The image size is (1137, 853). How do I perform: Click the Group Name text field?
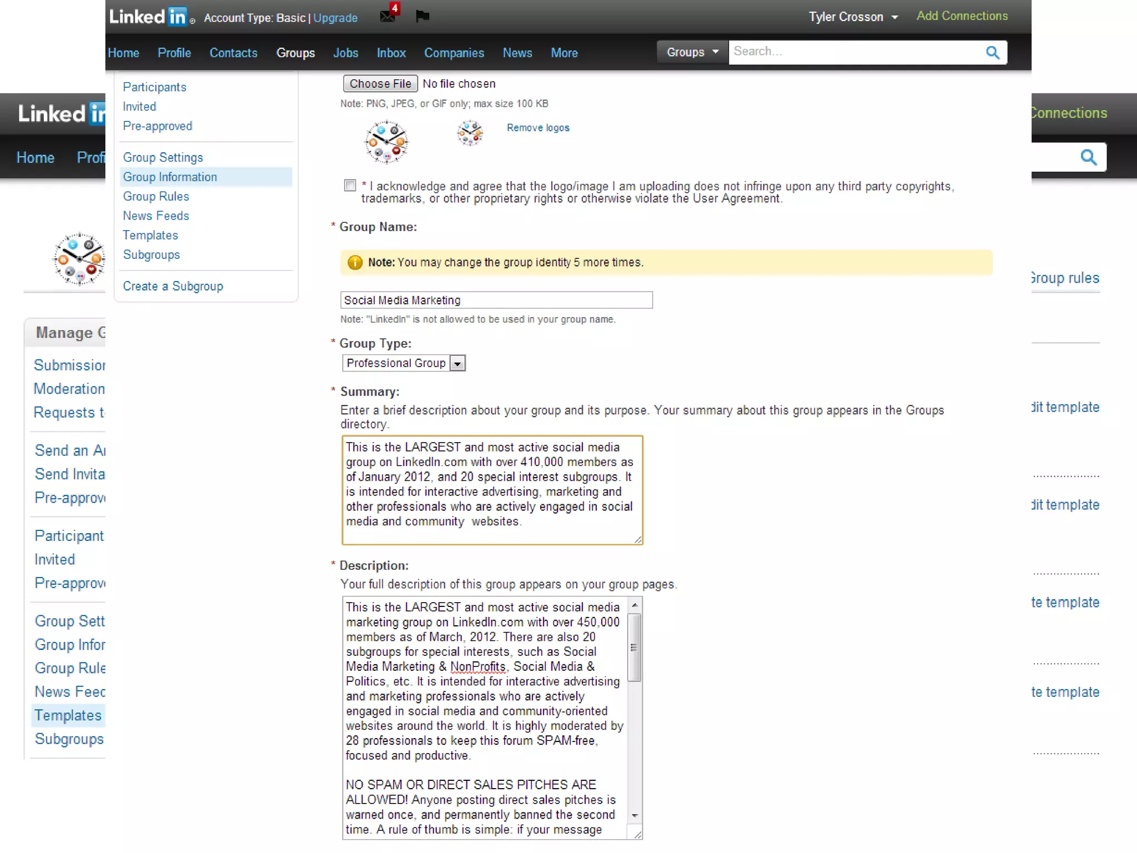tap(496, 300)
